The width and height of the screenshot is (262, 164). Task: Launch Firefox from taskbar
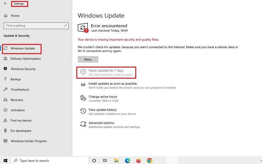(x=139, y=160)
